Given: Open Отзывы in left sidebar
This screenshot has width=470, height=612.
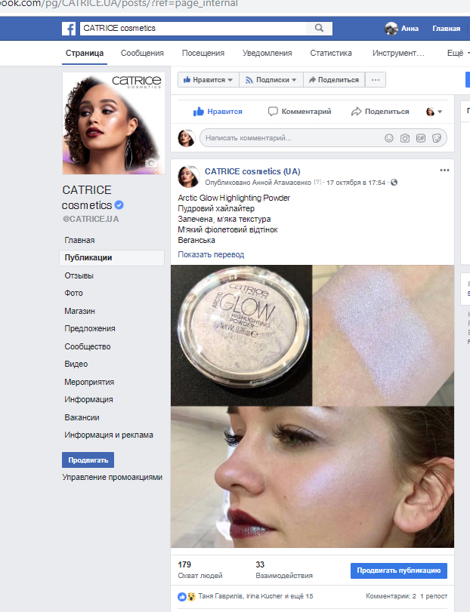Looking at the screenshot, I should 79,275.
